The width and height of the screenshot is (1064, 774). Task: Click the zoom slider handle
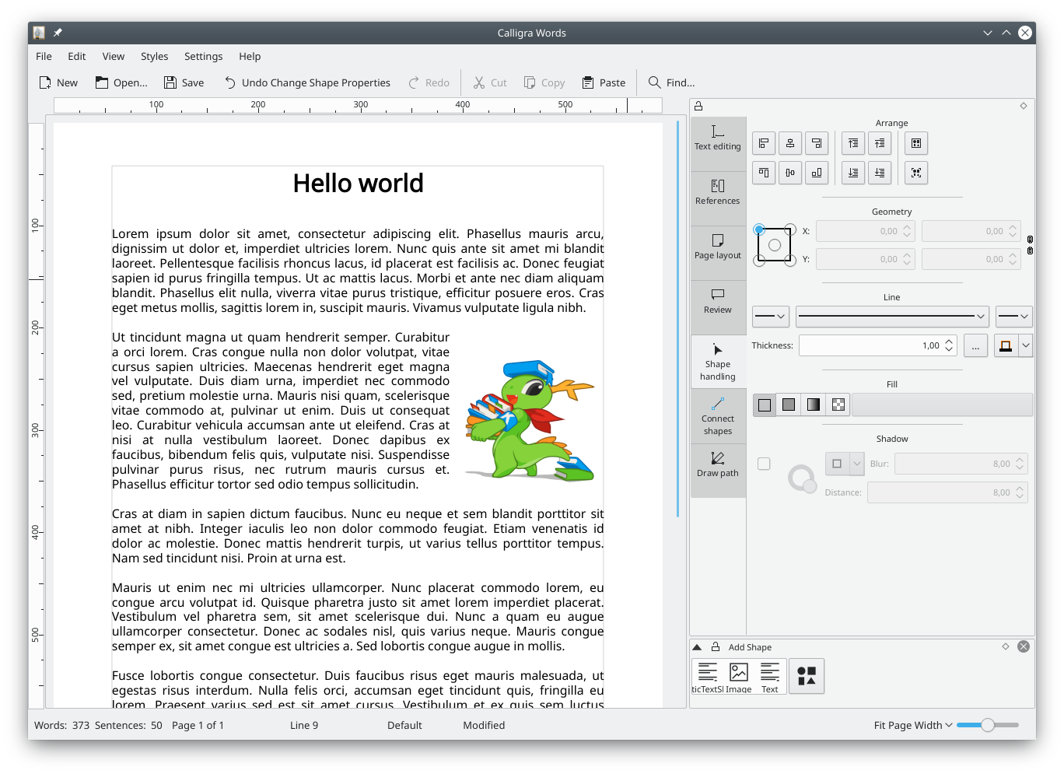[987, 725]
